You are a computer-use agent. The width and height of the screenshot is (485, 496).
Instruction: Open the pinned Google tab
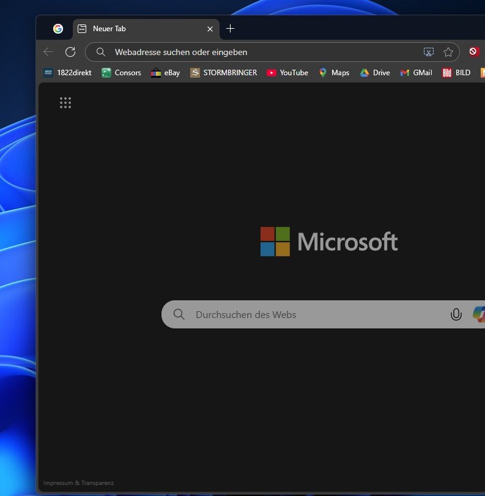tap(58, 29)
